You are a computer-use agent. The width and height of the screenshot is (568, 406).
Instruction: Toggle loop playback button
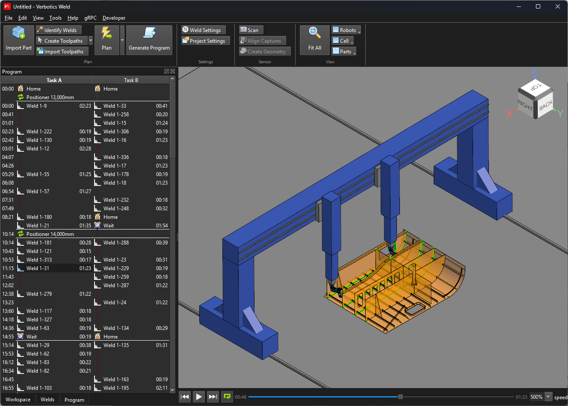tap(227, 397)
